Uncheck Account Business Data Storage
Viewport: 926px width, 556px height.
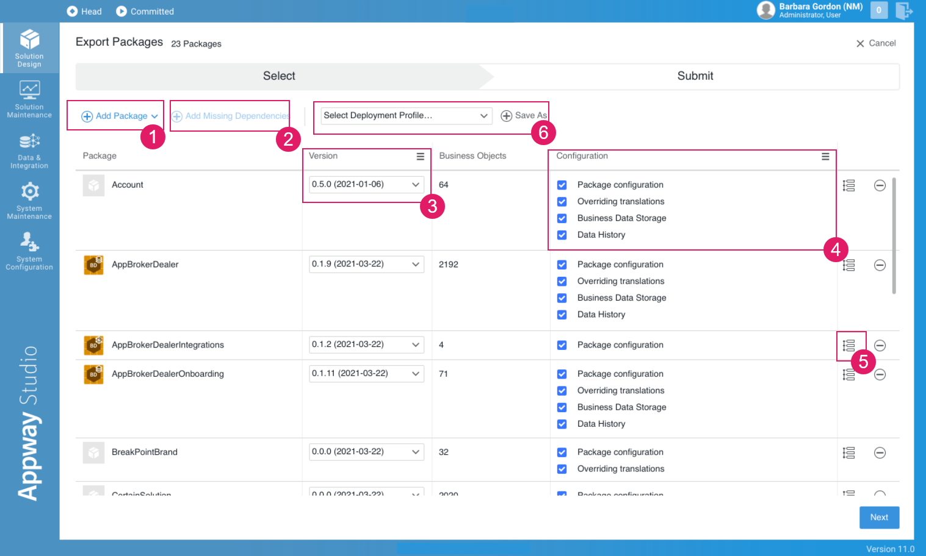click(562, 218)
